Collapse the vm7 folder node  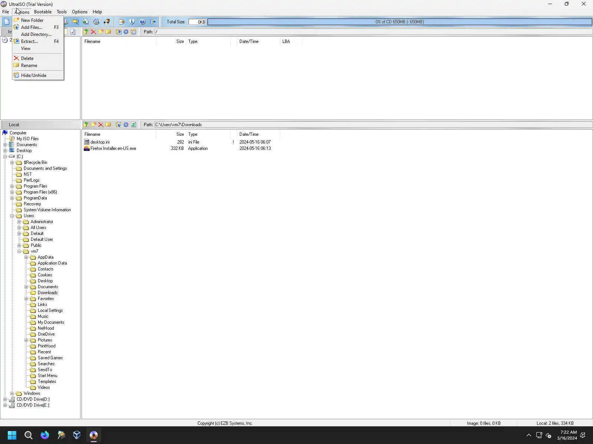click(19, 251)
